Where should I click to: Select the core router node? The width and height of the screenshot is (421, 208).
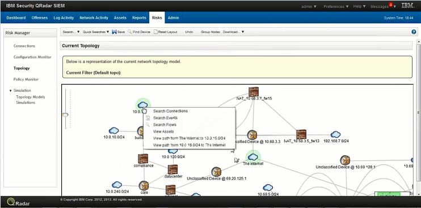[x=144, y=185]
